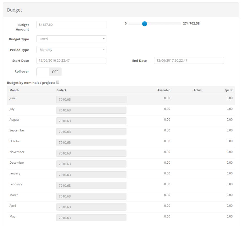Click May budget input field

pos(91,218)
